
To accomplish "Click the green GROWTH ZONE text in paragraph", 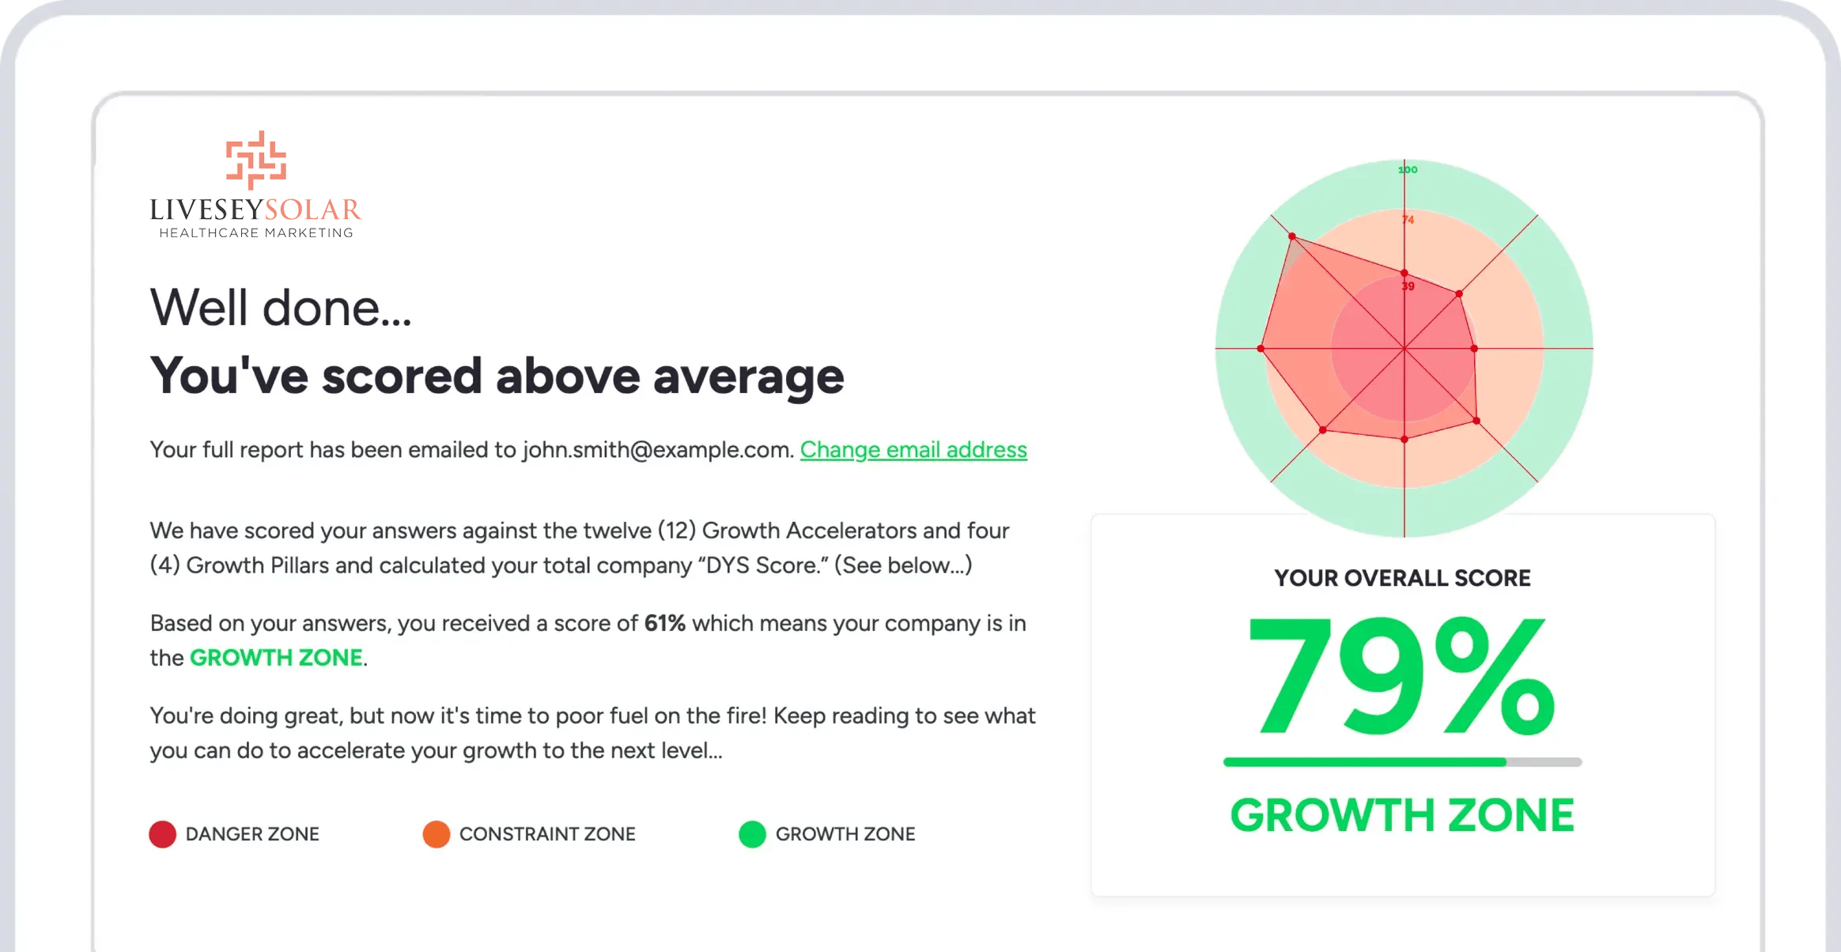I will [x=276, y=658].
